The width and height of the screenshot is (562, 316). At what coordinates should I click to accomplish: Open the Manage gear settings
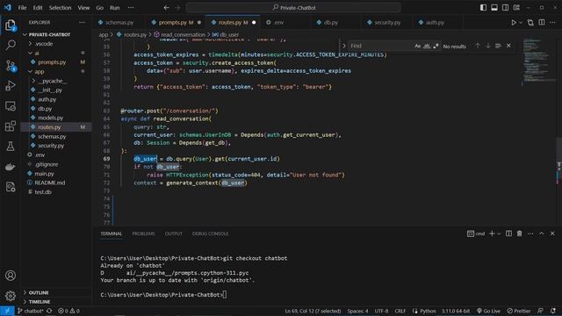[11, 296]
